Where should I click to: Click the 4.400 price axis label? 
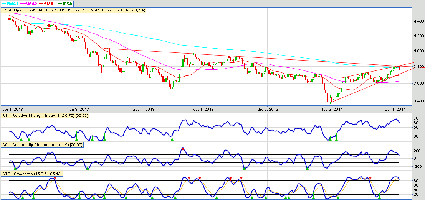419,21
